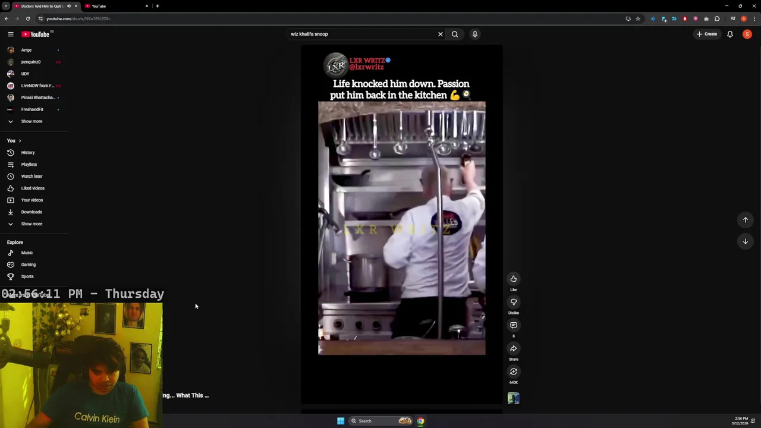Expand You section with Show more

click(34, 224)
